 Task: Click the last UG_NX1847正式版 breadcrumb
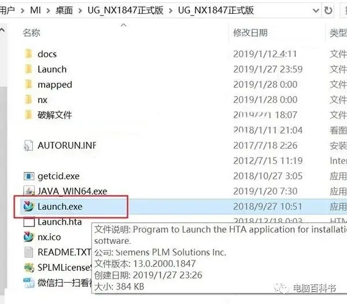[x=216, y=10]
